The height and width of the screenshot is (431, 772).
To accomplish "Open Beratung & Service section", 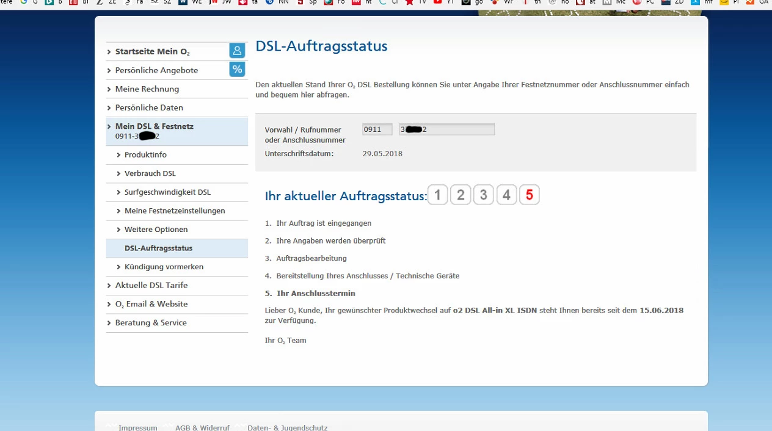I will click(151, 322).
